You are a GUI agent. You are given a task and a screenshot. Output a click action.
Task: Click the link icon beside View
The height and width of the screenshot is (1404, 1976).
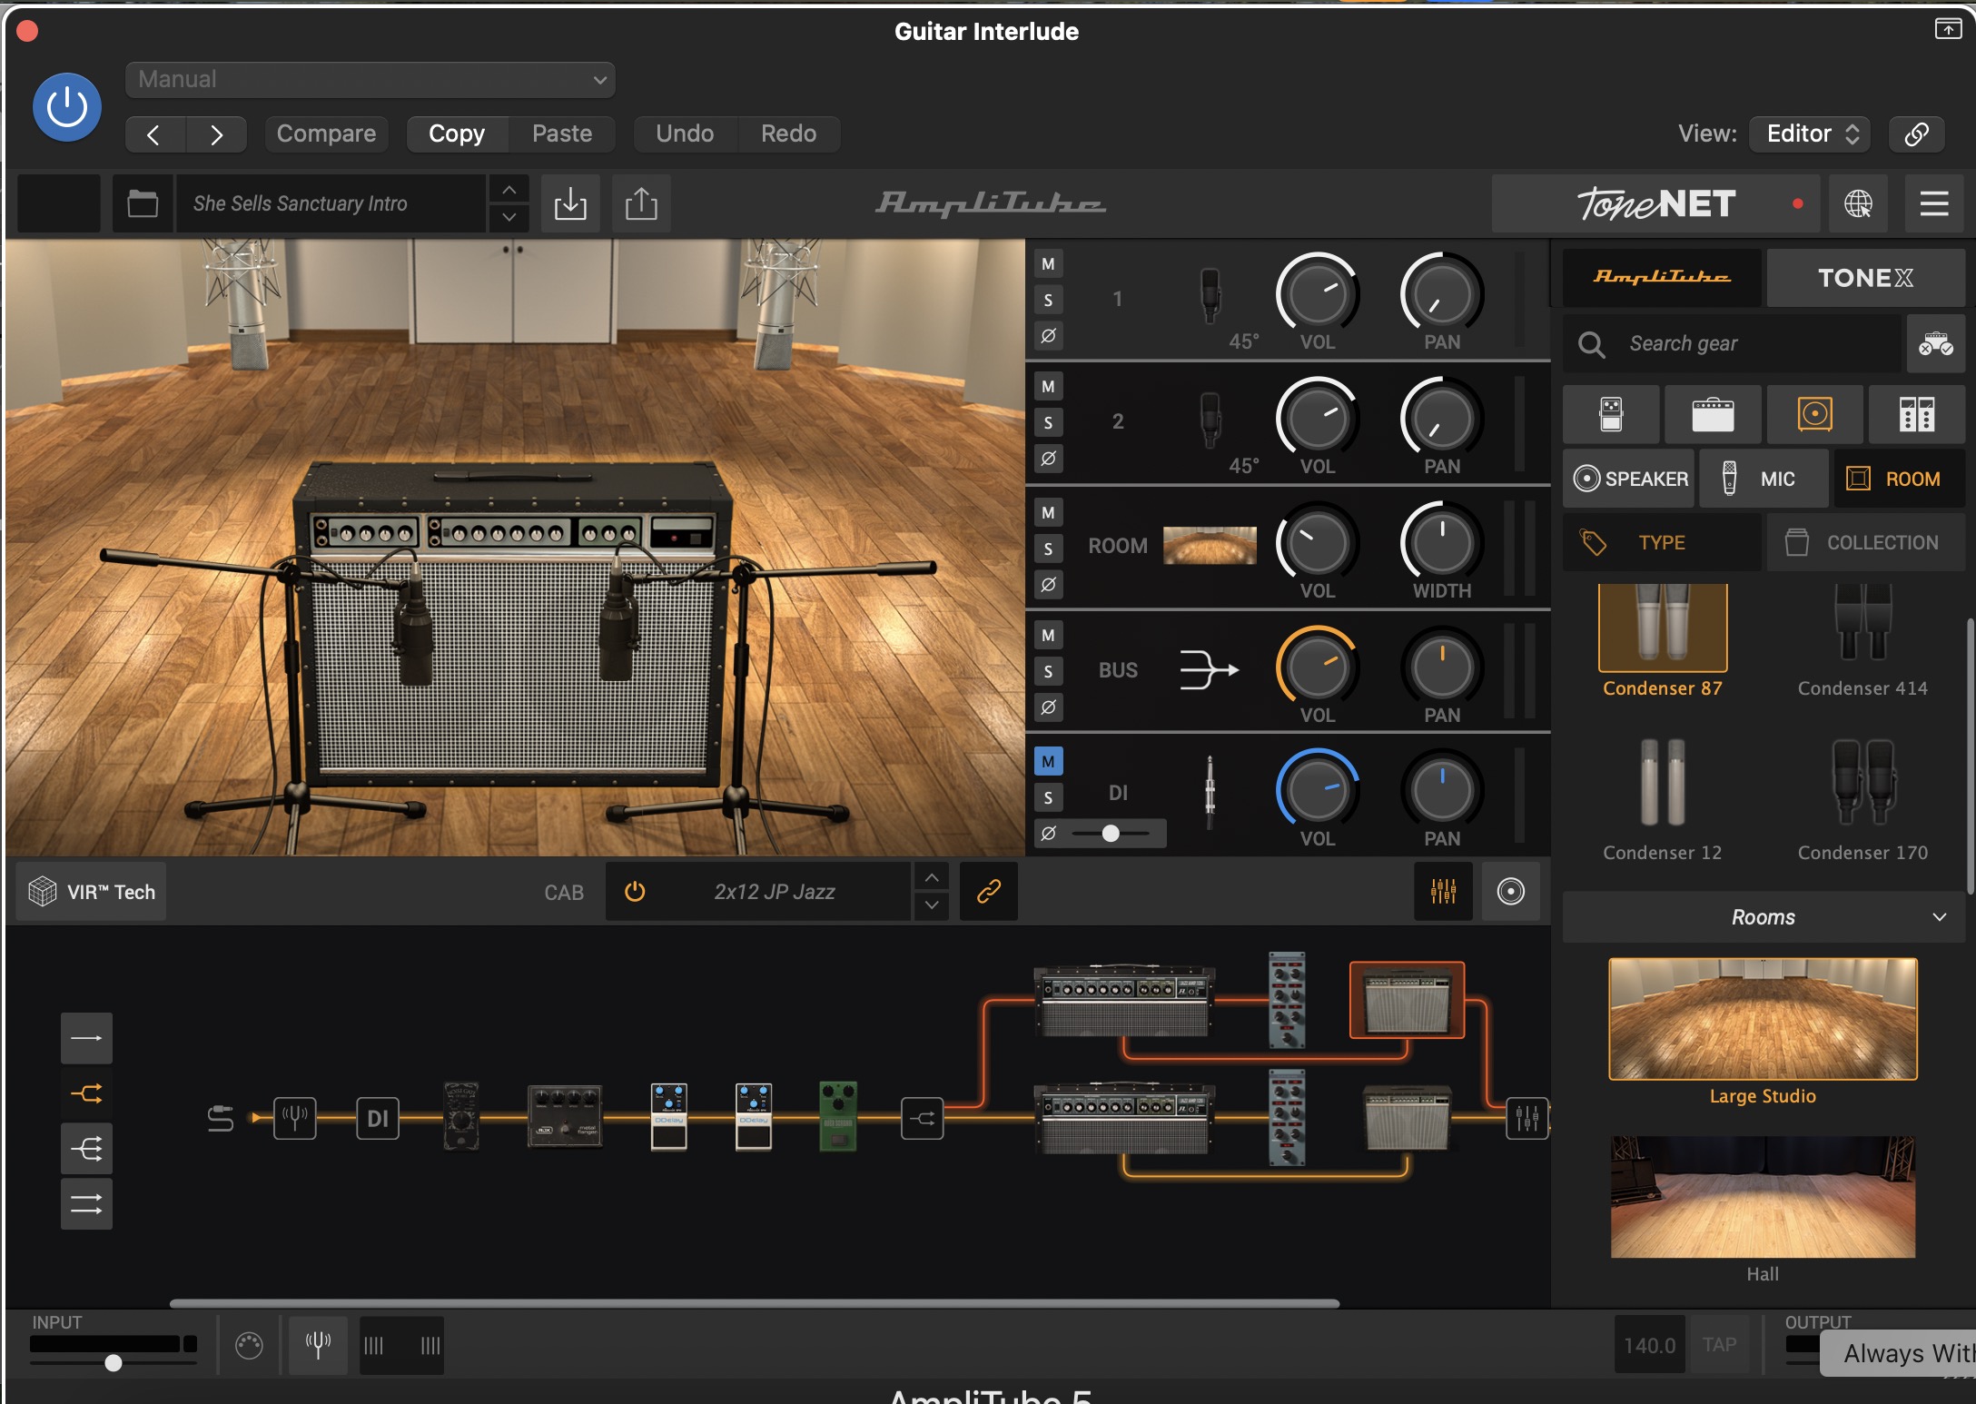point(1916,133)
